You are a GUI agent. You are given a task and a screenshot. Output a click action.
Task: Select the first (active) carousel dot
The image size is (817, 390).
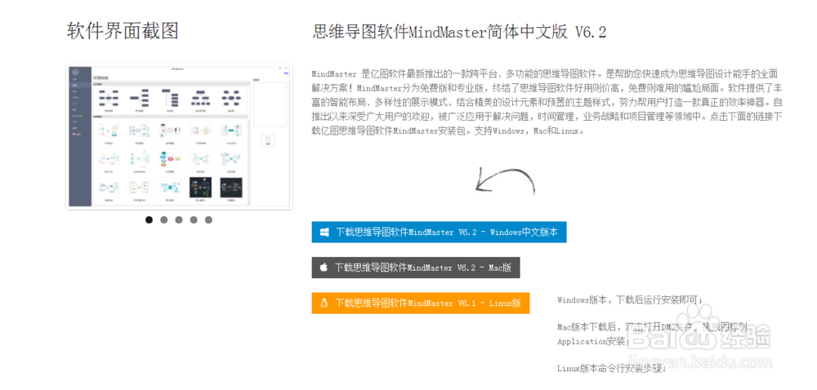click(149, 220)
